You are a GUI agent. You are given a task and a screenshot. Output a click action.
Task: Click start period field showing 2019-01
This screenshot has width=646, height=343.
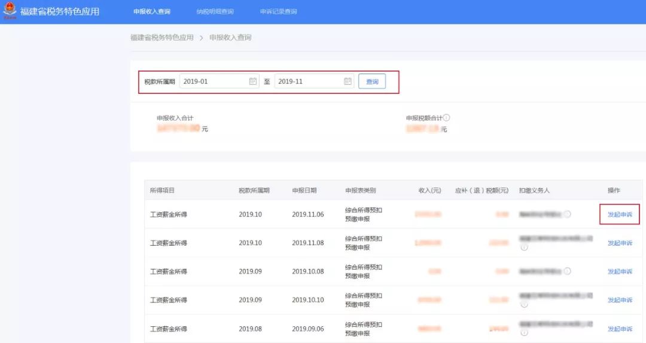click(219, 81)
